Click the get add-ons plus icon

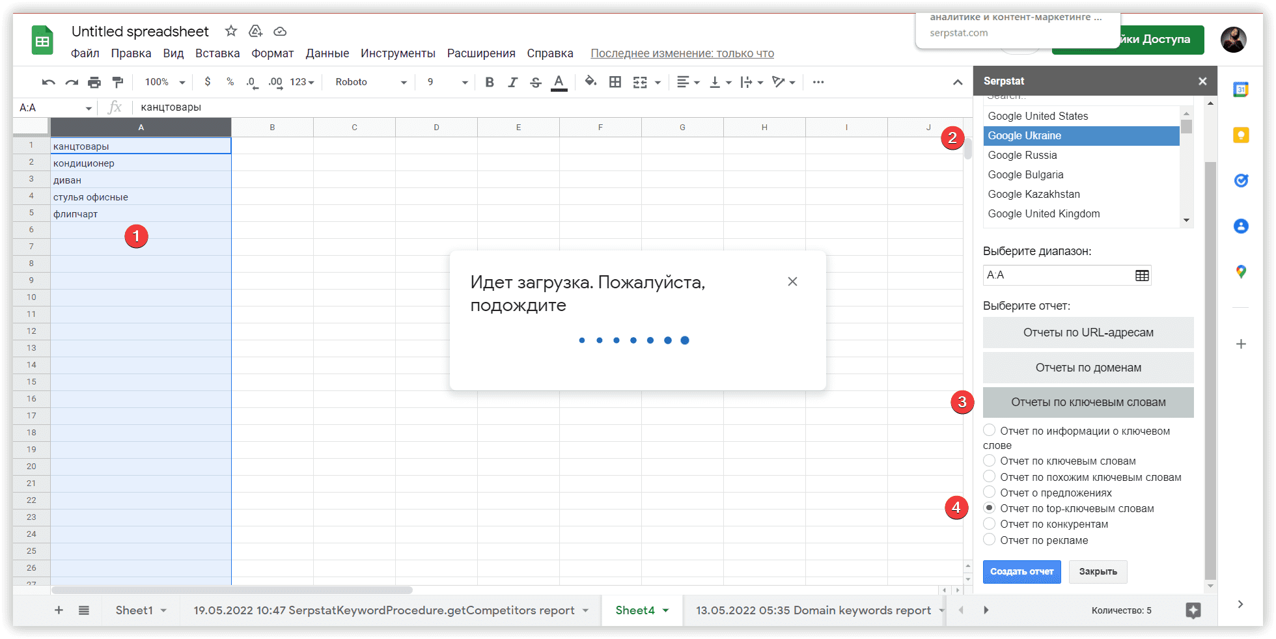tap(1241, 344)
